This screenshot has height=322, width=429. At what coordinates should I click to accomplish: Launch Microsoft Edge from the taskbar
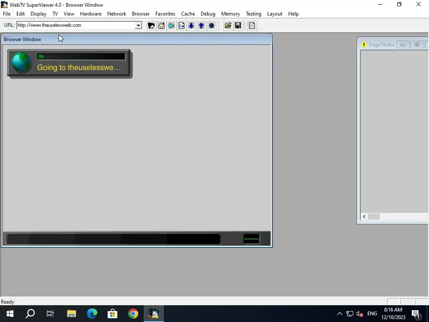pos(92,314)
